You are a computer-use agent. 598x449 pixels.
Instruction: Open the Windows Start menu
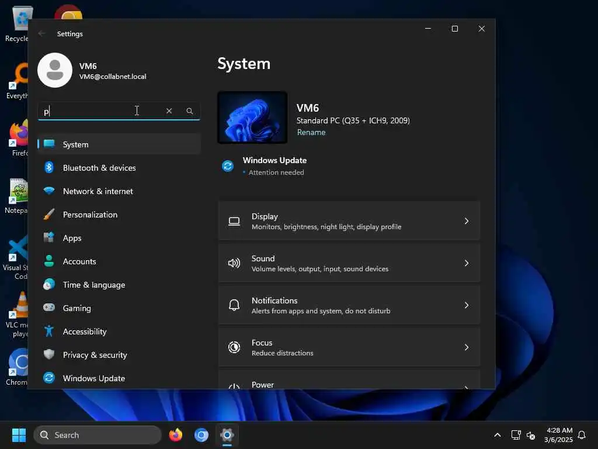click(x=19, y=435)
